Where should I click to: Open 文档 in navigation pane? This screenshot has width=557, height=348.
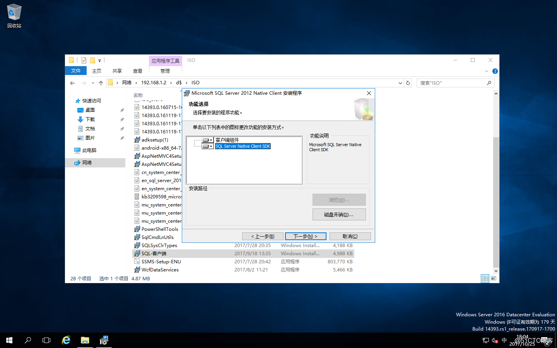(90, 129)
